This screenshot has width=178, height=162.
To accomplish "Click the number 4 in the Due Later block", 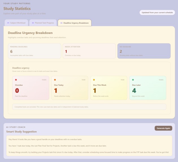I will click(x=134, y=90).
